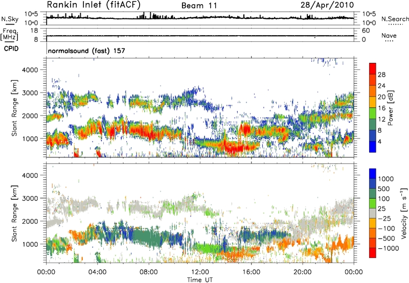409x283 pixels.
Task: Click the 'Time UT' axis title
Action: [200, 280]
